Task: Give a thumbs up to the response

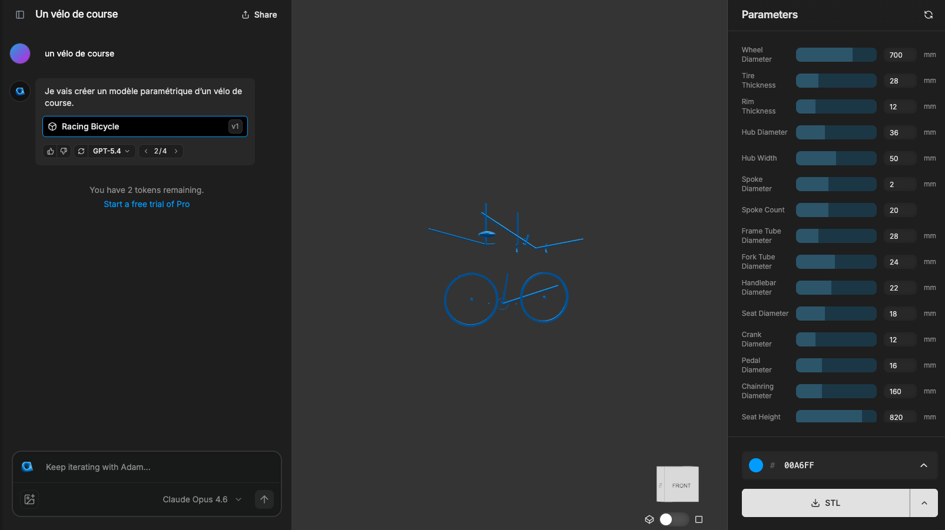Action: pyautogui.click(x=51, y=151)
